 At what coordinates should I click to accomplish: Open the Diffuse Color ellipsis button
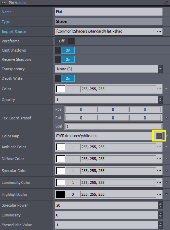[x=159, y=159]
